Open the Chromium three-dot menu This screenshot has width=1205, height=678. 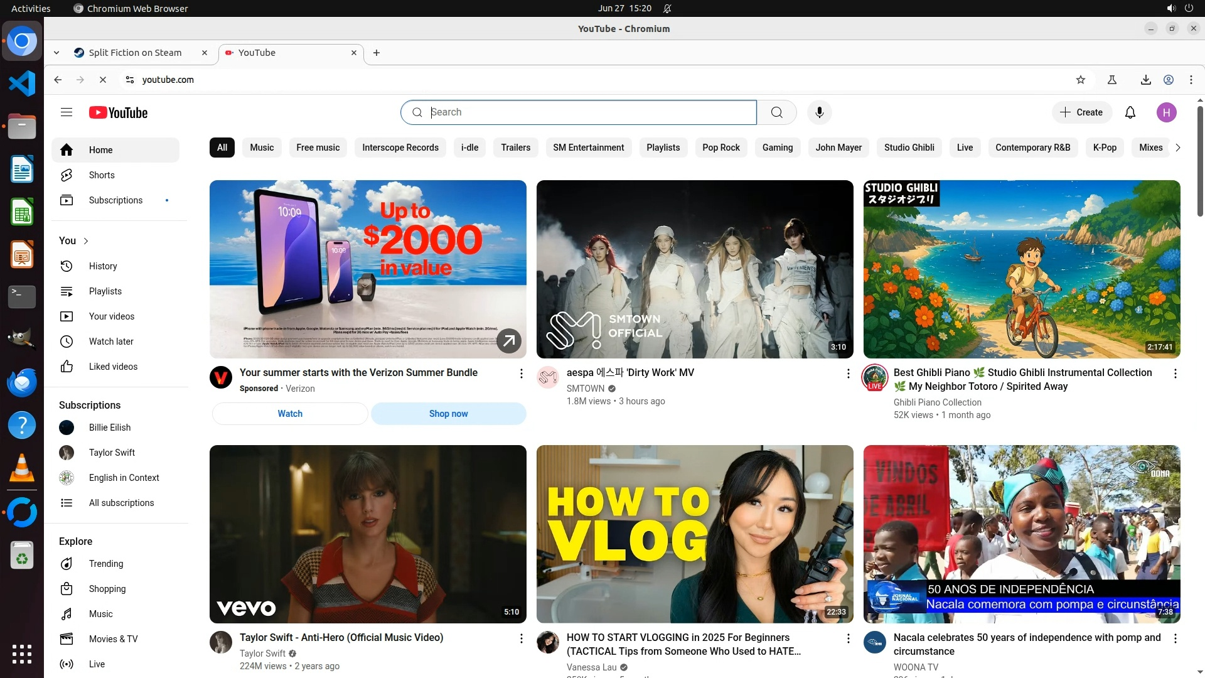tap(1191, 80)
